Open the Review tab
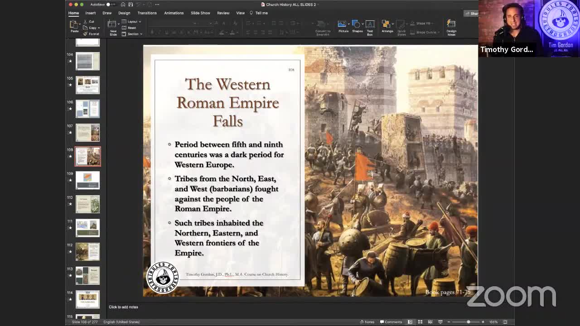The image size is (580, 326). pyautogui.click(x=223, y=13)
